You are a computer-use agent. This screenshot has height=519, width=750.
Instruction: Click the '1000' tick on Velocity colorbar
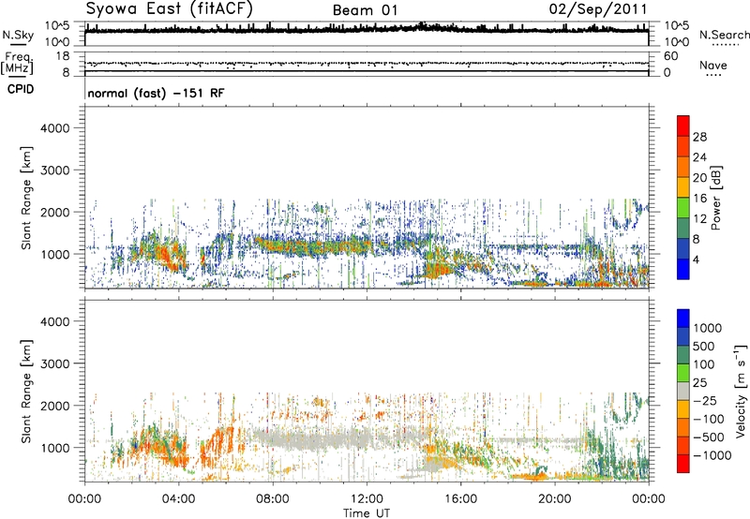[708, 328]
